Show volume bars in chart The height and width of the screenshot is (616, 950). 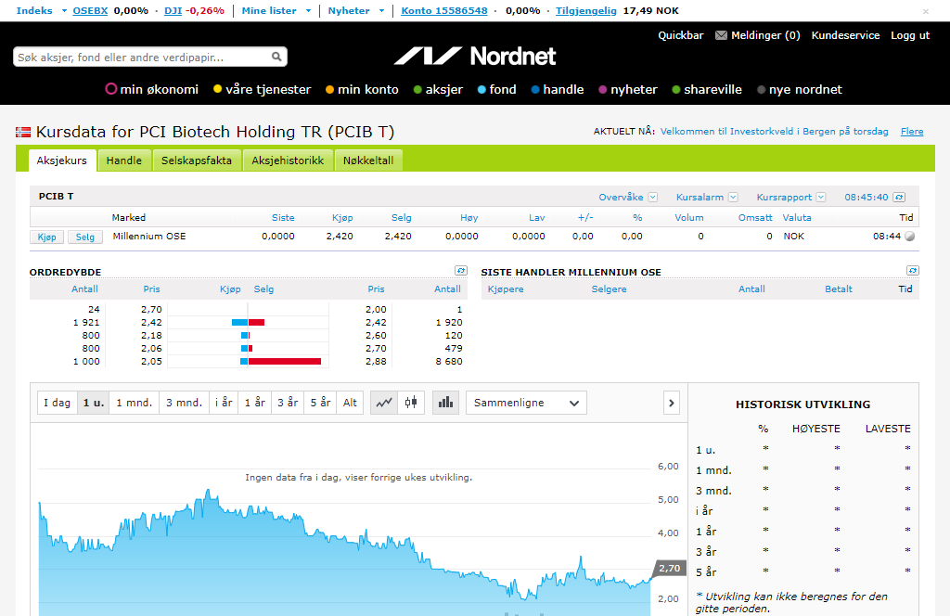click(x=445, y=403)
